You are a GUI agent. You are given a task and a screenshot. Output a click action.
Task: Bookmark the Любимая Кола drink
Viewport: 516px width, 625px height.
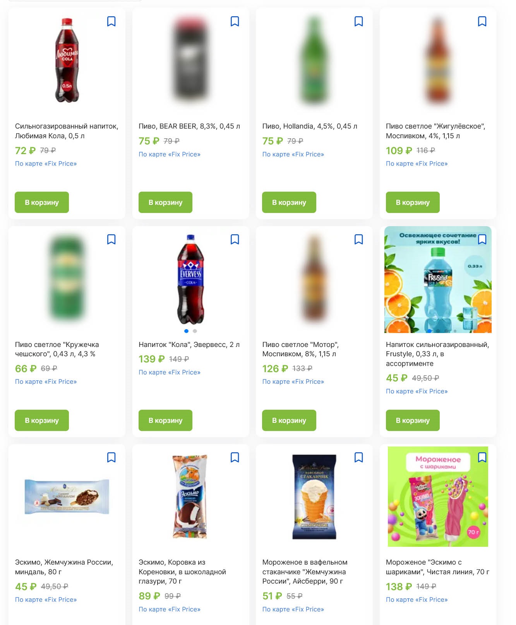click(111, 21)
